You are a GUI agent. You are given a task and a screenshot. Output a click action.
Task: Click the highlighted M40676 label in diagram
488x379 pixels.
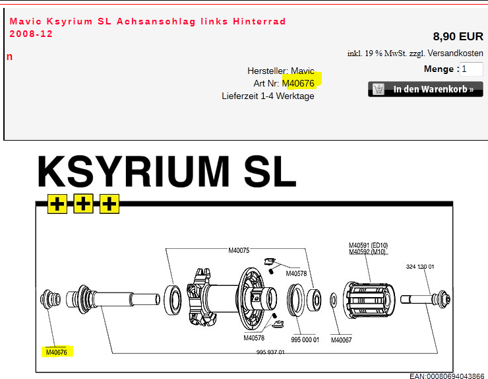coord(56,352)
